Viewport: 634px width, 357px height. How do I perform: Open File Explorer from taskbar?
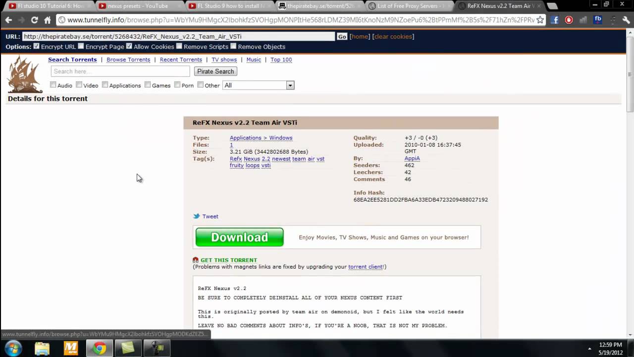42,348
